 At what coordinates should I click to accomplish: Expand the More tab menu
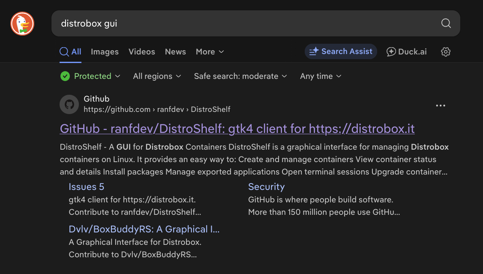point(210,52)
